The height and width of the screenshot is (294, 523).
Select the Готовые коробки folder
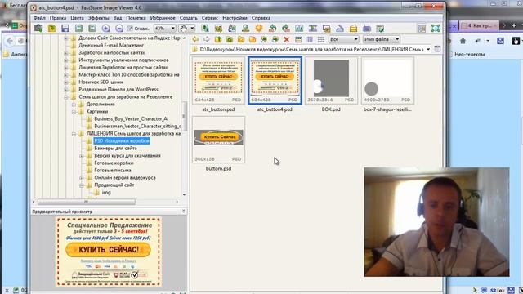click(114, 163)
